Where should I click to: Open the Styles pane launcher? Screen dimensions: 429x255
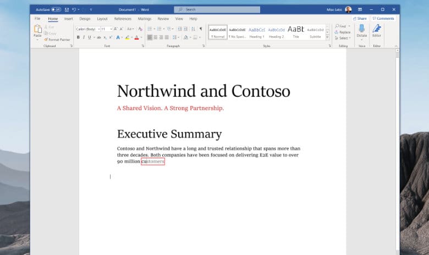(x=329, y=46)
